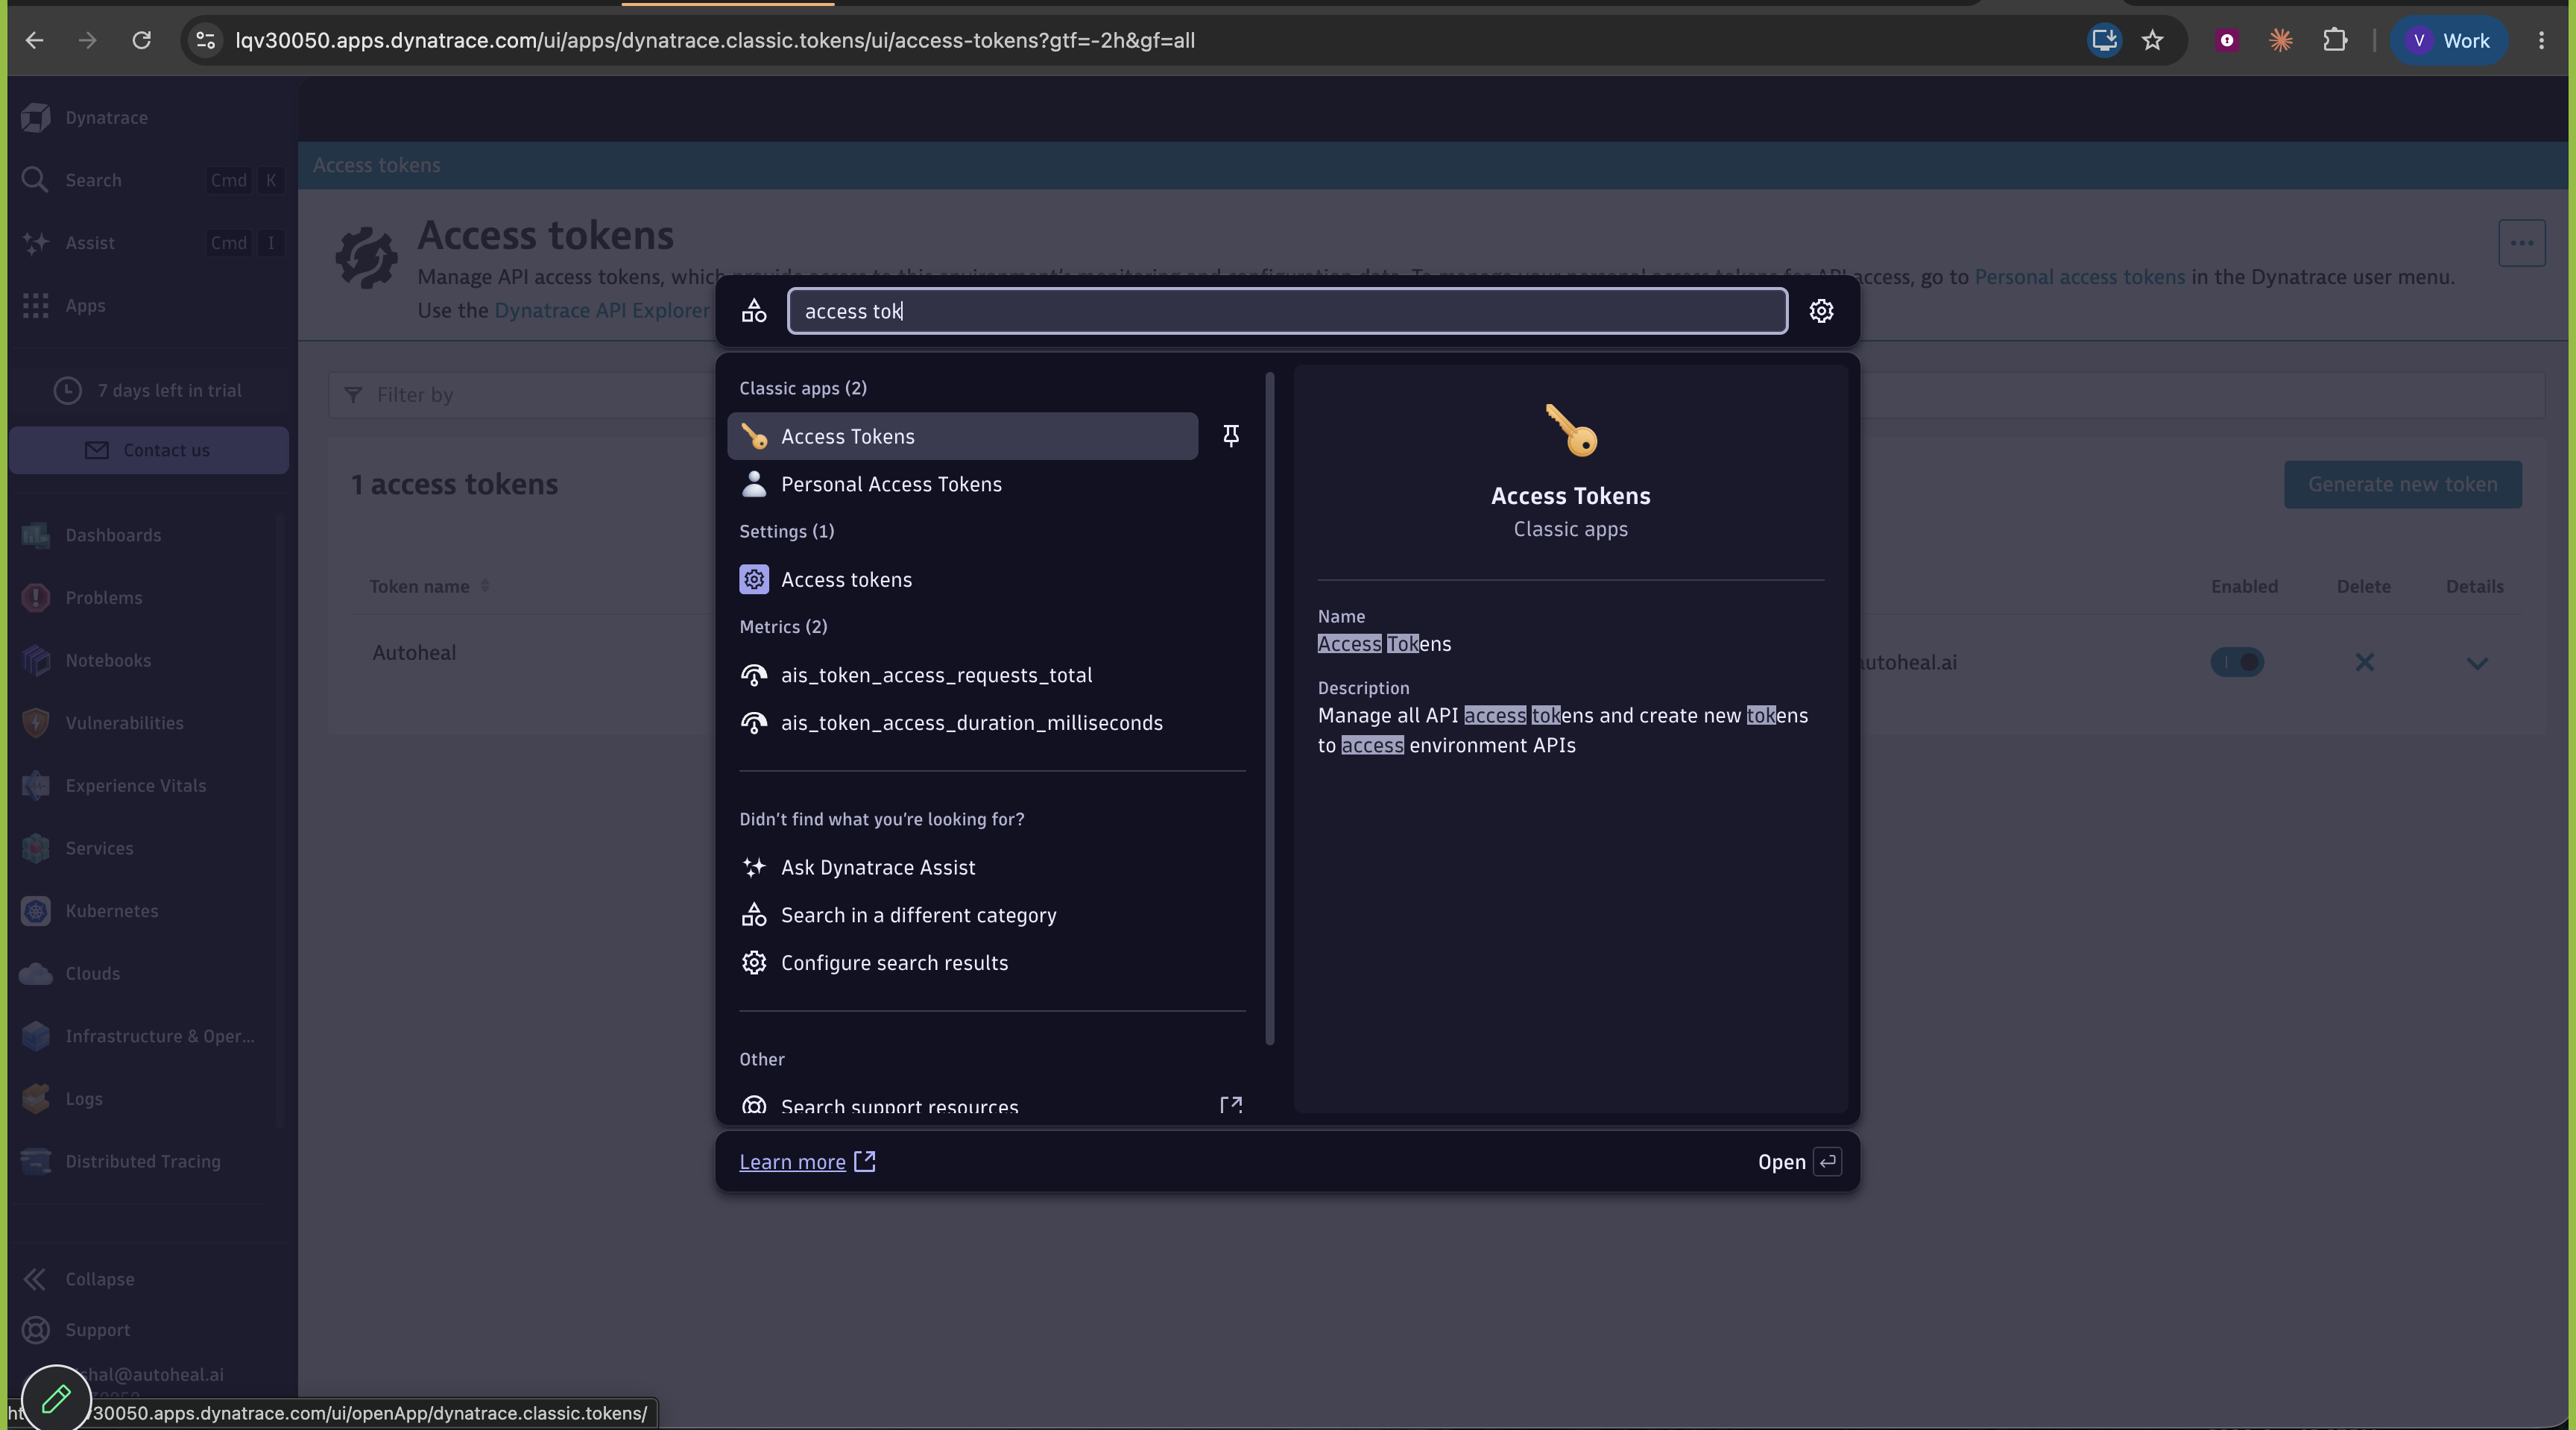Delete the Autoheal token with the X
The width and height of the screenshot is (2576, 1430).
click(x=2364, y=663)
